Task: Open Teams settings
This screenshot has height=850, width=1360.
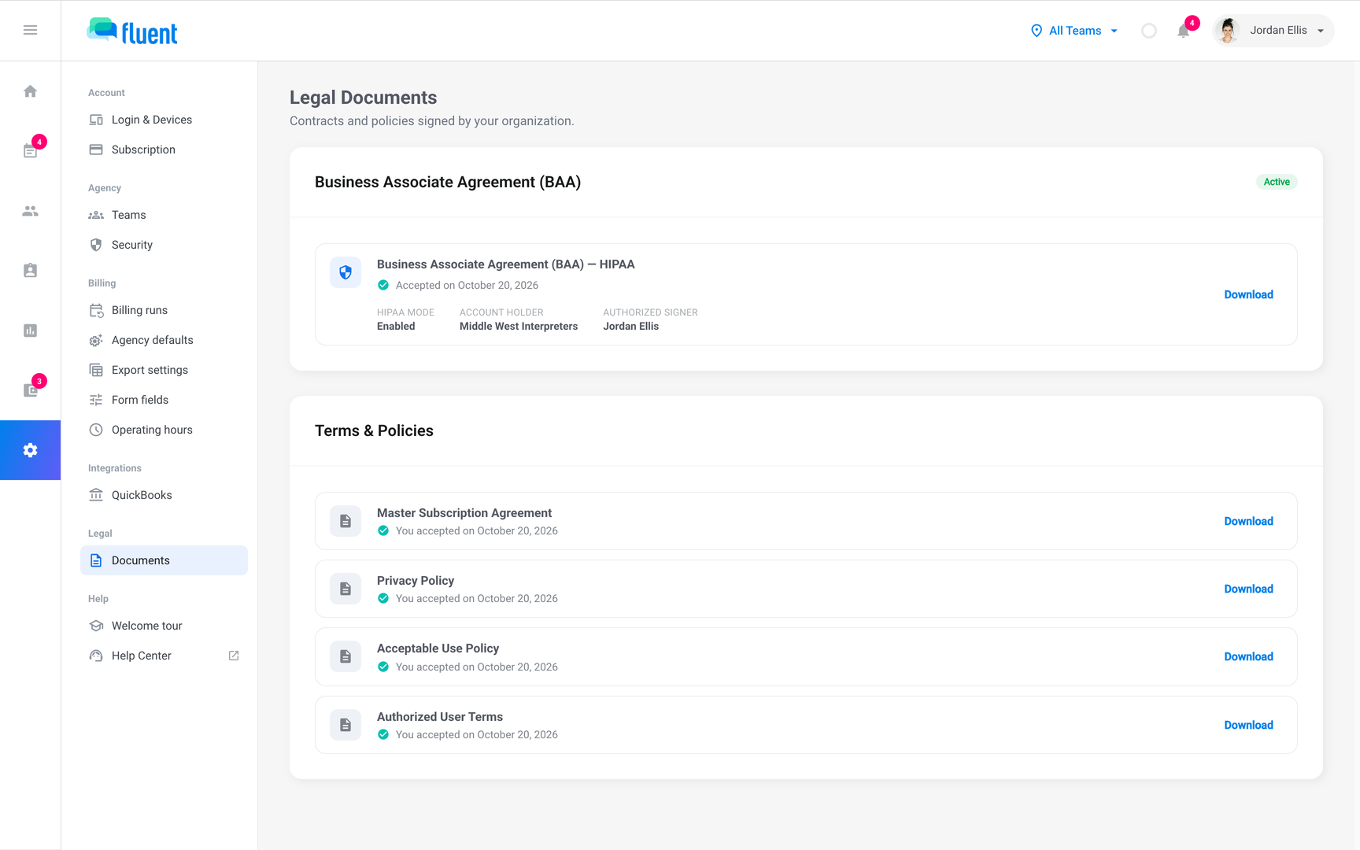Action: pos(164,215)
